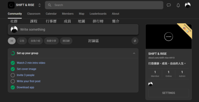This screenshot has height=102, width=199.
Task: Select the 公告 category filter
Action: click(x=22, y=41)
